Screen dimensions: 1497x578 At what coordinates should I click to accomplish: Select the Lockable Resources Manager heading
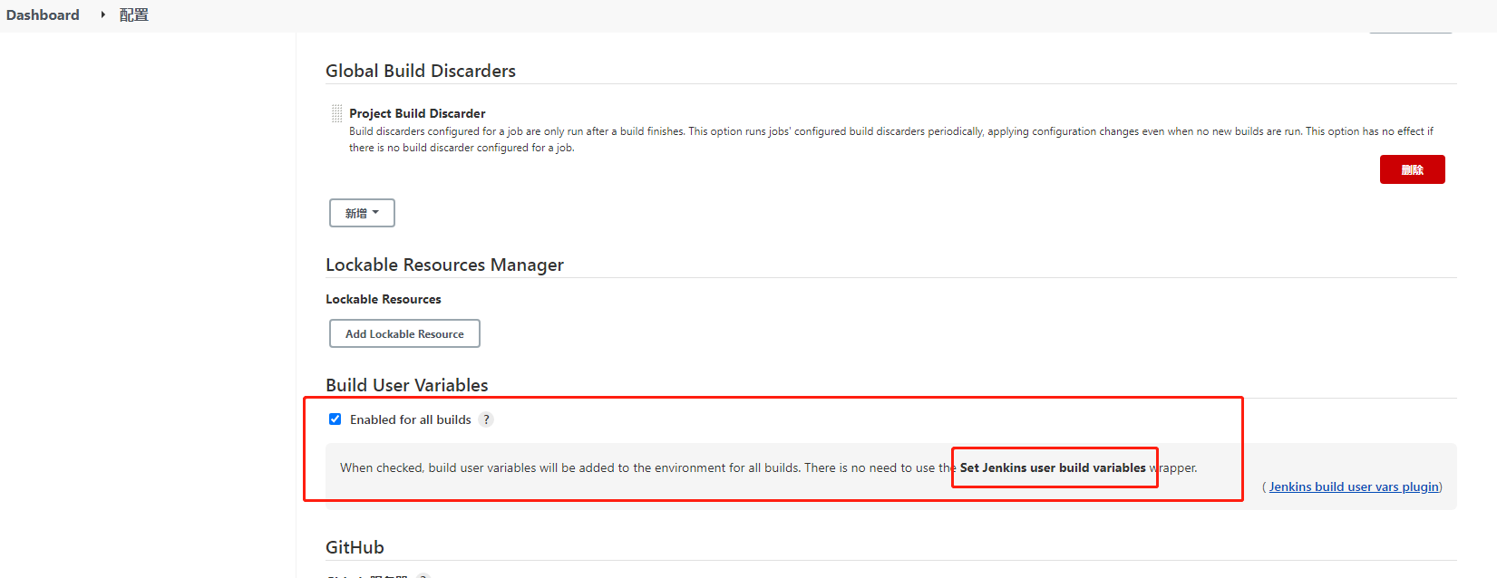click(444, 265)
